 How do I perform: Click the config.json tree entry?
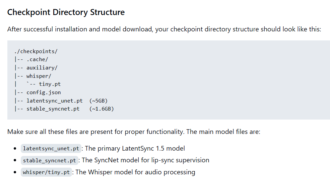[44, 93]
